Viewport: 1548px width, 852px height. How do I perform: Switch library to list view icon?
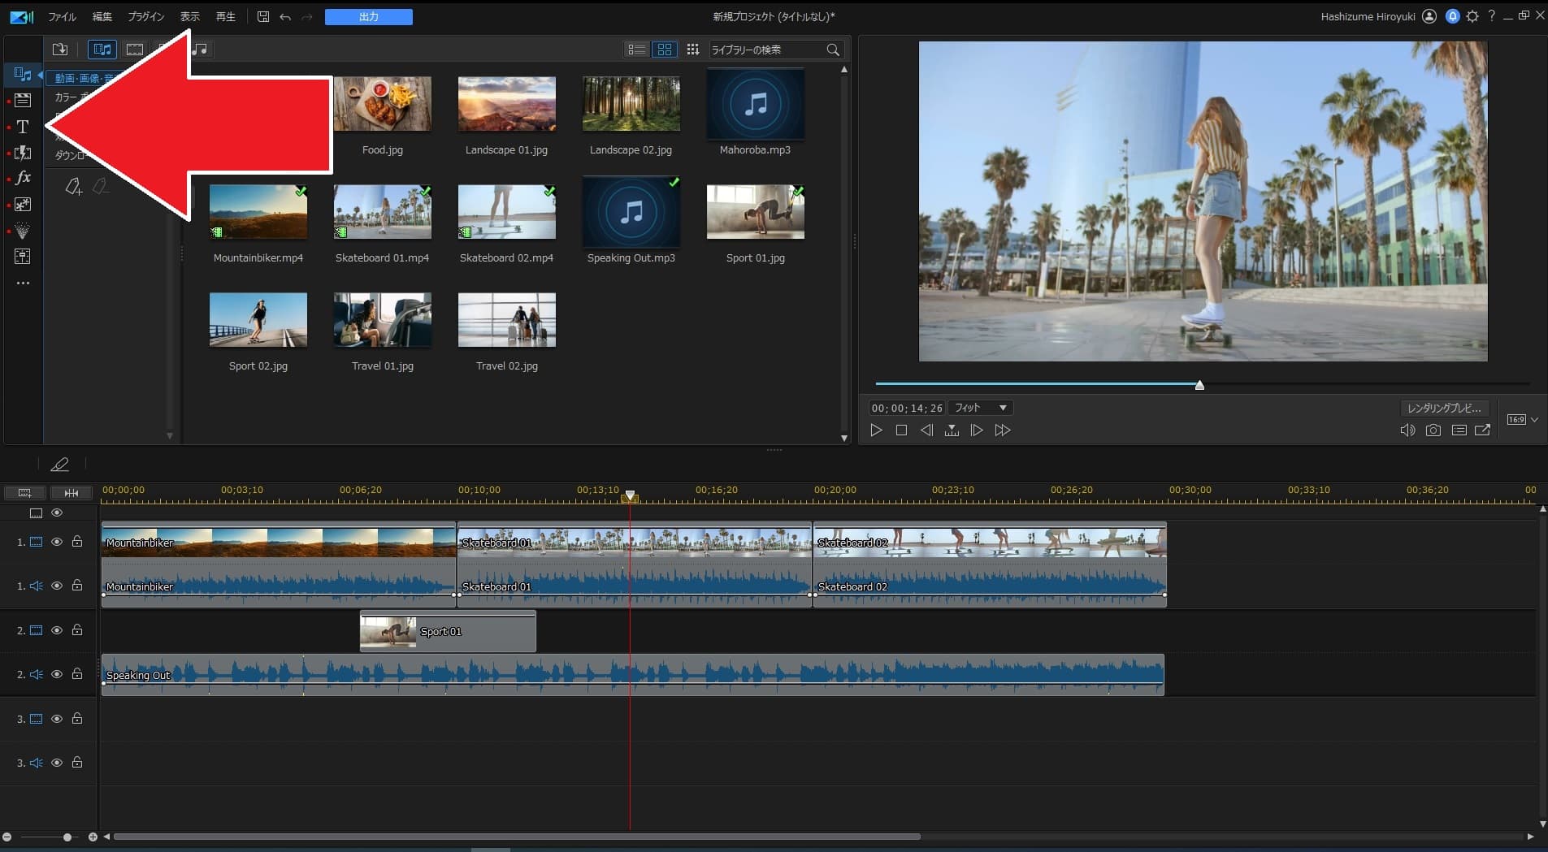636,50
